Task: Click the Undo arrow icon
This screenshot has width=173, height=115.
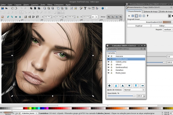Action: tap(21, 8)
